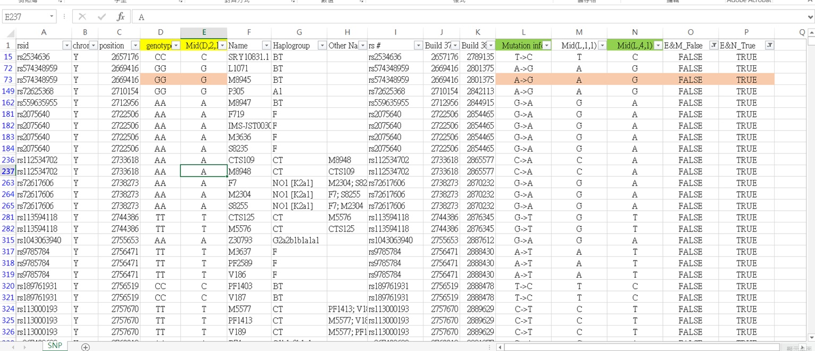
Task: Click cell containing PF2589
Action: tap(249, 263)
